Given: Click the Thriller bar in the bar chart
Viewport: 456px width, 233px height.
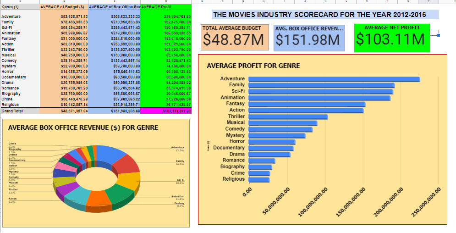Looking at the screenshot, I should point(287,116).
